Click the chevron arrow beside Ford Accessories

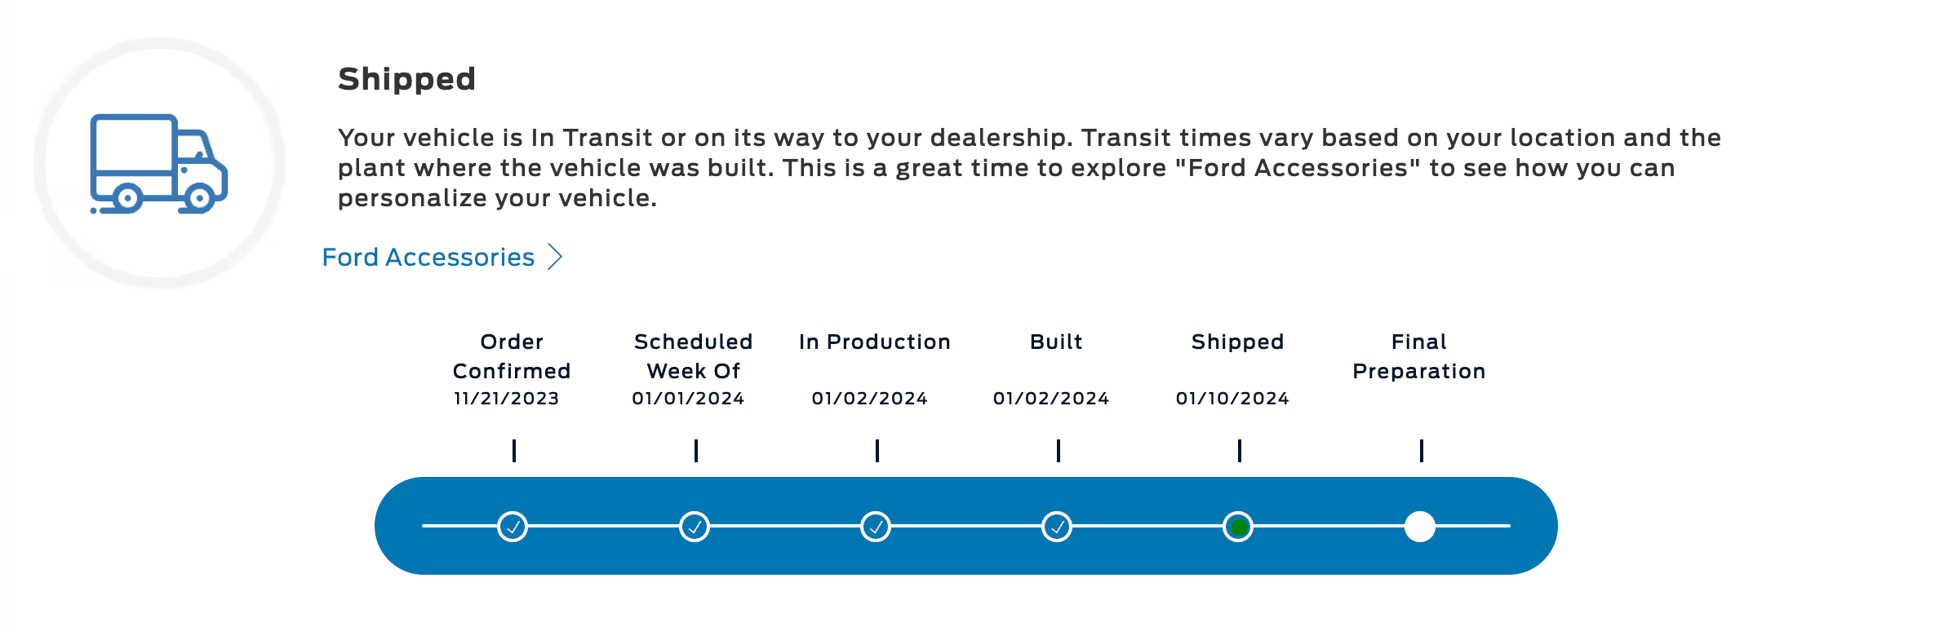point(555,257)
